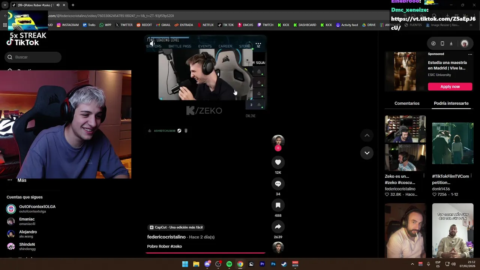
Task: Seek using the red video progress bar
Action: (205, 253)
